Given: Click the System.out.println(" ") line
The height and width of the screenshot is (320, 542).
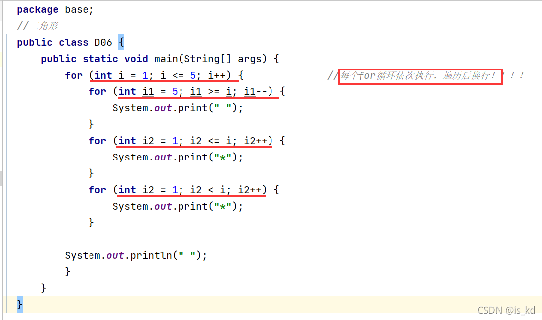Looking at the screenshot, I should point(136,255).
